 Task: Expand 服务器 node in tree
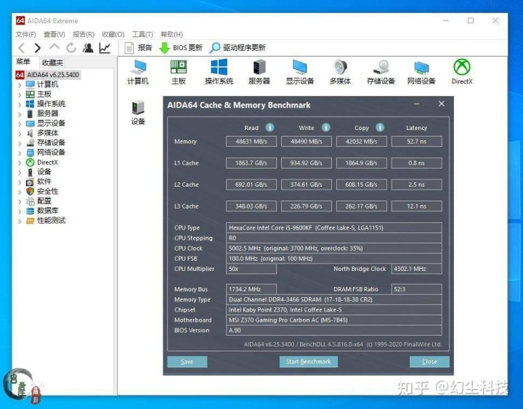[20, 114]
